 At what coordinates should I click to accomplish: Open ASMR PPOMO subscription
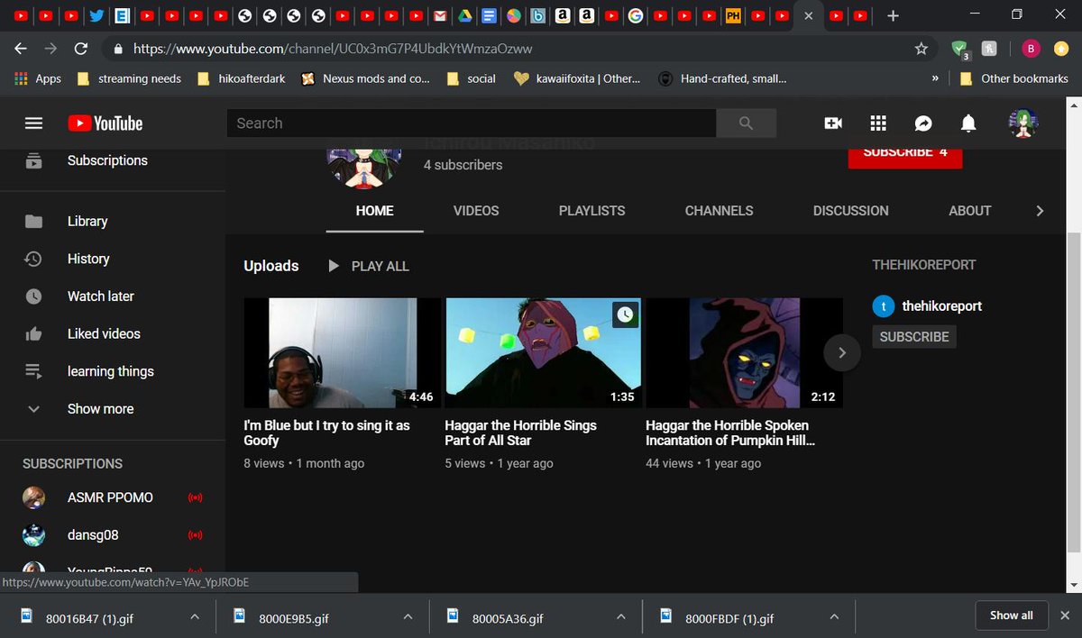point(110,497)
